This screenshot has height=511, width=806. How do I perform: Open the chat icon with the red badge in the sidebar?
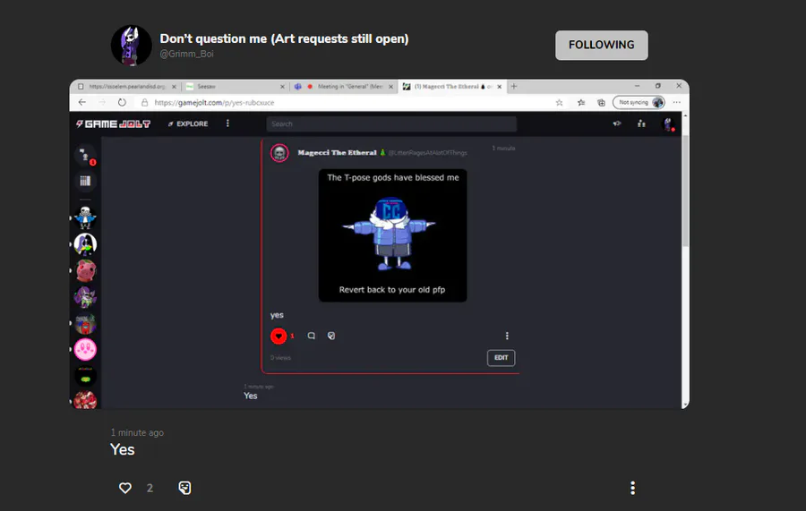pos(85,155)
